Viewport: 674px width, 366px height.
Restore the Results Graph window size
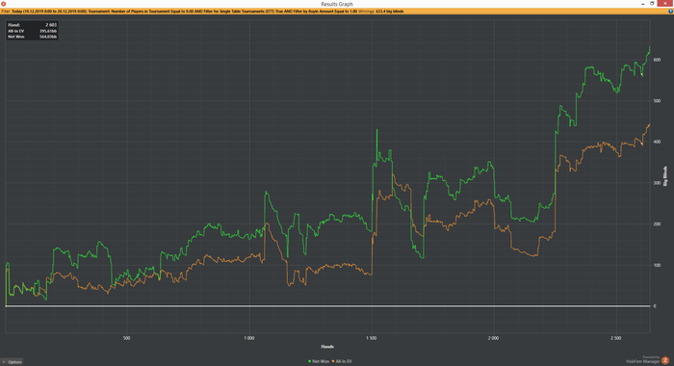click(x=652, y=4)
